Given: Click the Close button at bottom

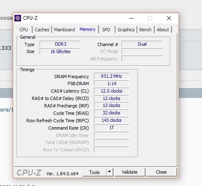Looking at the screenshot, I should point(161,172).
